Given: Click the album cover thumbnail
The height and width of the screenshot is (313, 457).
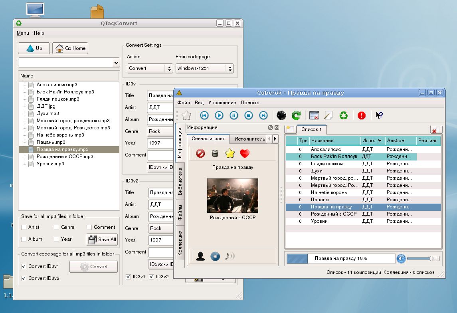Looking at the screenshot, I should click(x=233, y=196).
